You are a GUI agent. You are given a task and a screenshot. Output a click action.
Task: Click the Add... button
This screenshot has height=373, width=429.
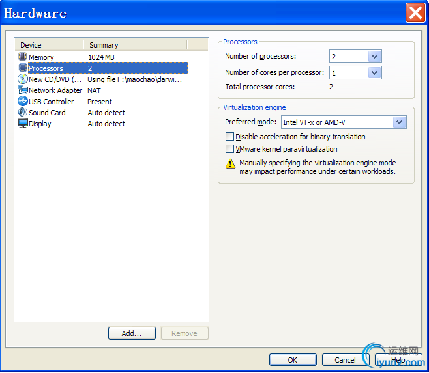[132, 333]
